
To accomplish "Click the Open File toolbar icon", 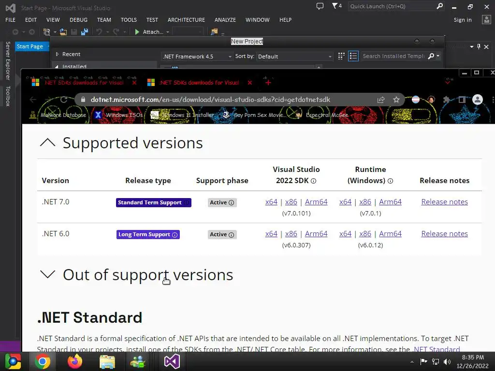I will [63, 32].
